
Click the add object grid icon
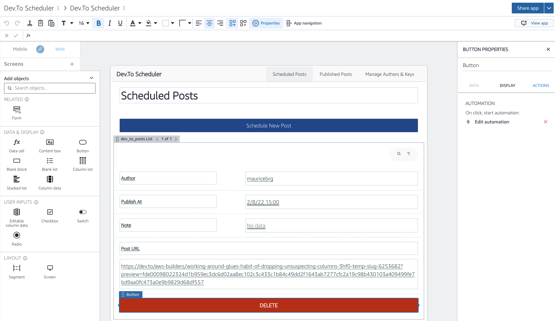coord(233,23)
